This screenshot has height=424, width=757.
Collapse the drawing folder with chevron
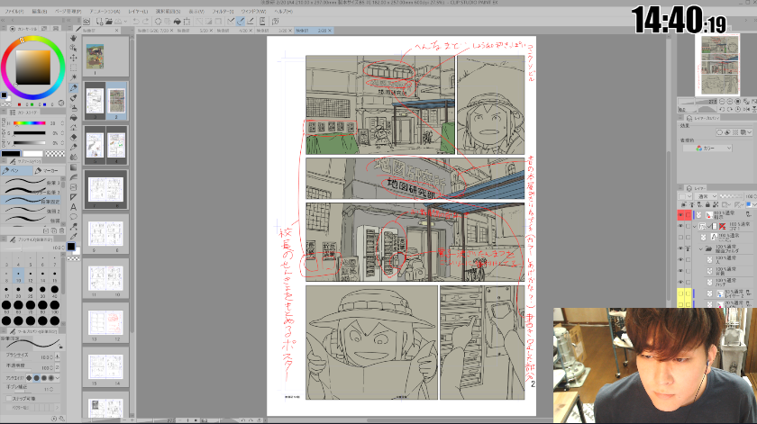[701, 248]
